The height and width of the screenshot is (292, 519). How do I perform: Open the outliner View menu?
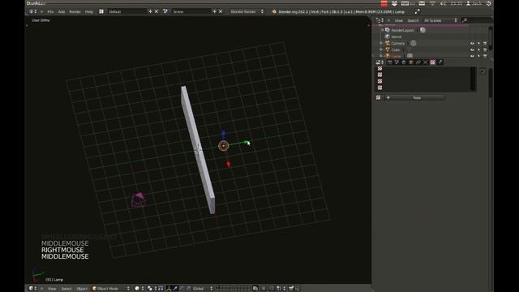coord(399,20)
